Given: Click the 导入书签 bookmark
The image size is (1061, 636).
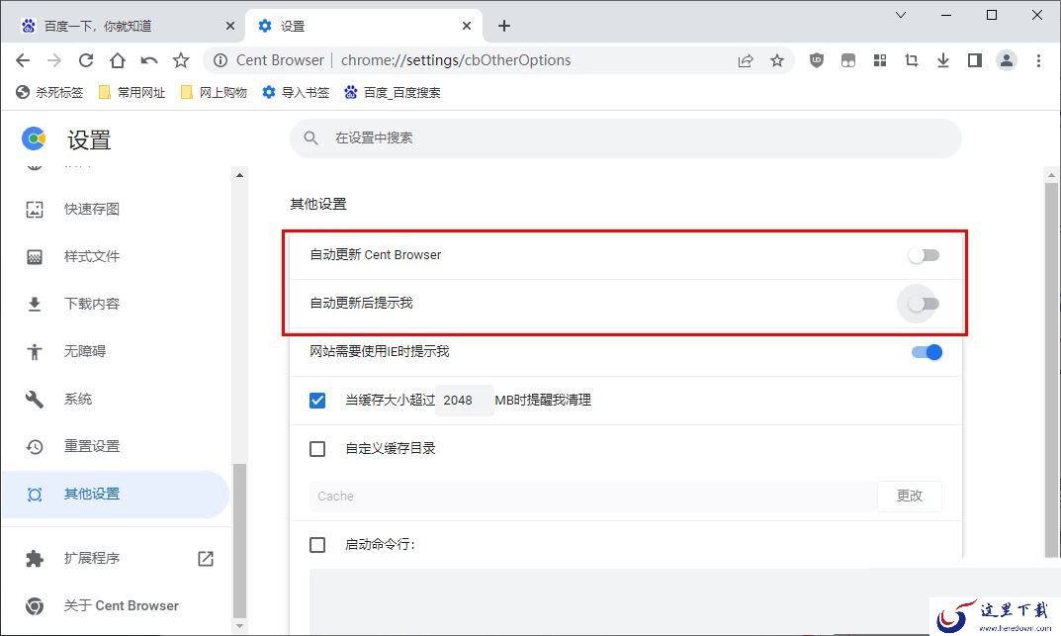Looking at the screenshot, I should [296, 92].
